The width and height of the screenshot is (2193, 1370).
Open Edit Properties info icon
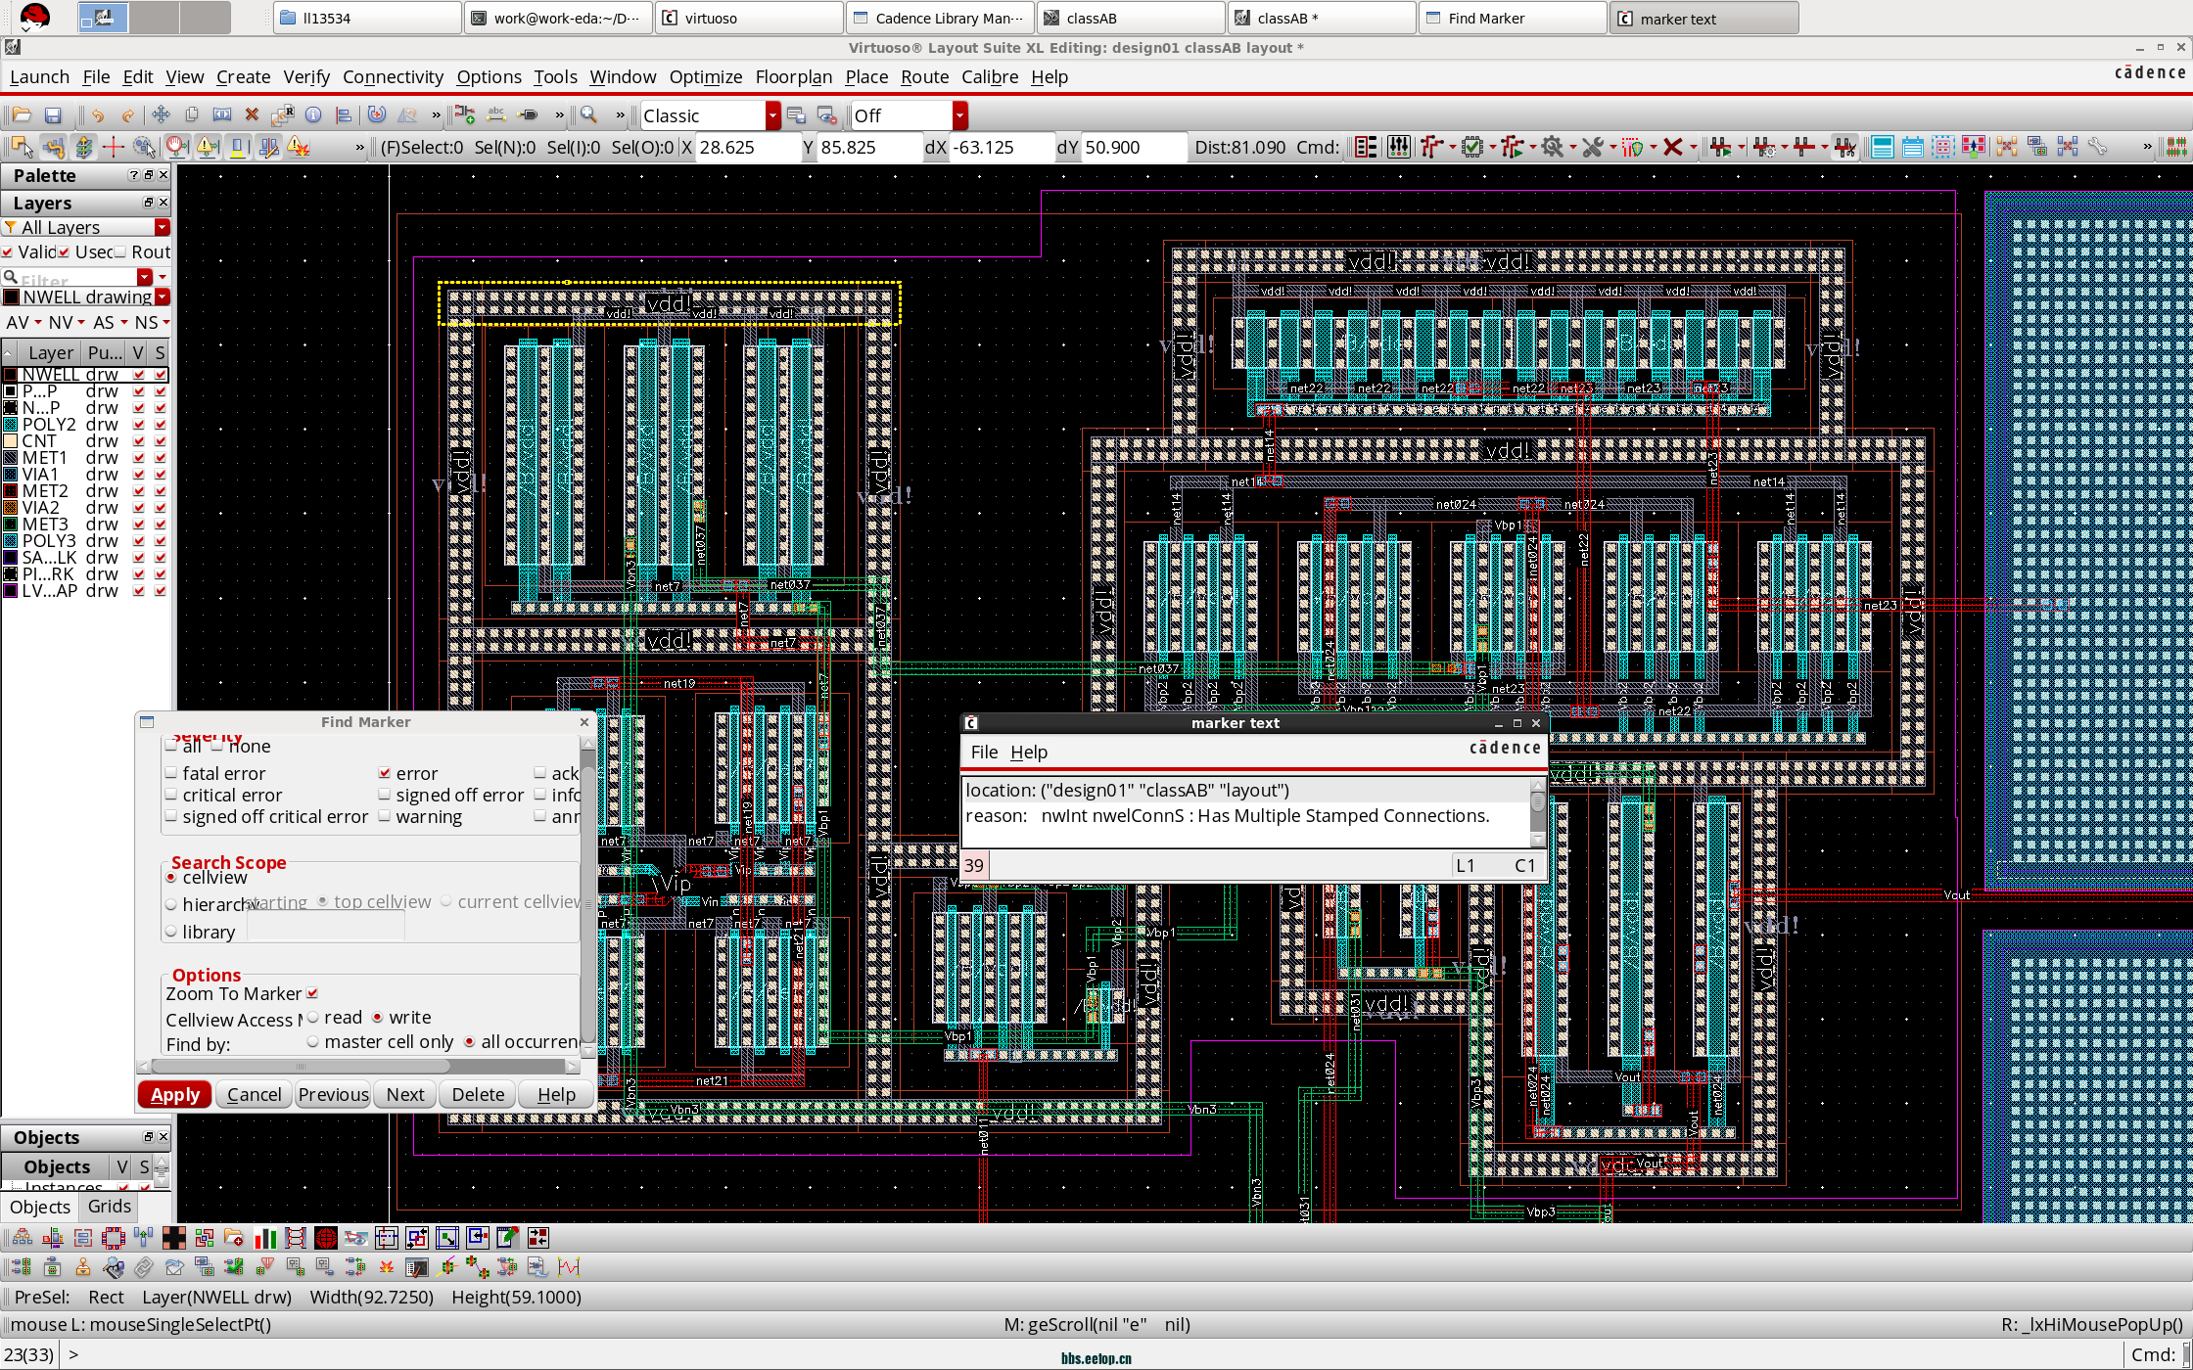tap(313, 115)
